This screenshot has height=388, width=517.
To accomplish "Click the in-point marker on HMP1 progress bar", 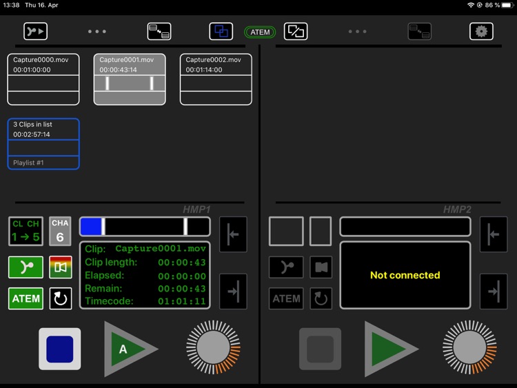I will coord(103,227).
